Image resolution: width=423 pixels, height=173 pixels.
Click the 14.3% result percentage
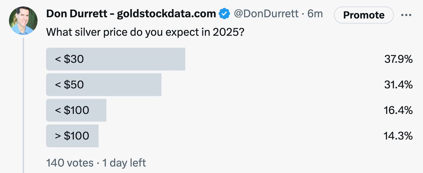click(398, 135)
